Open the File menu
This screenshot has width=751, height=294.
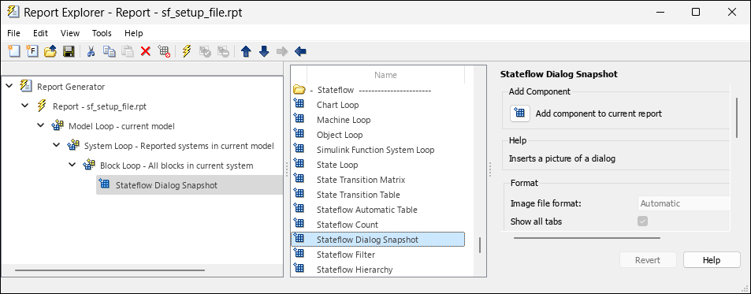point(14,33)
